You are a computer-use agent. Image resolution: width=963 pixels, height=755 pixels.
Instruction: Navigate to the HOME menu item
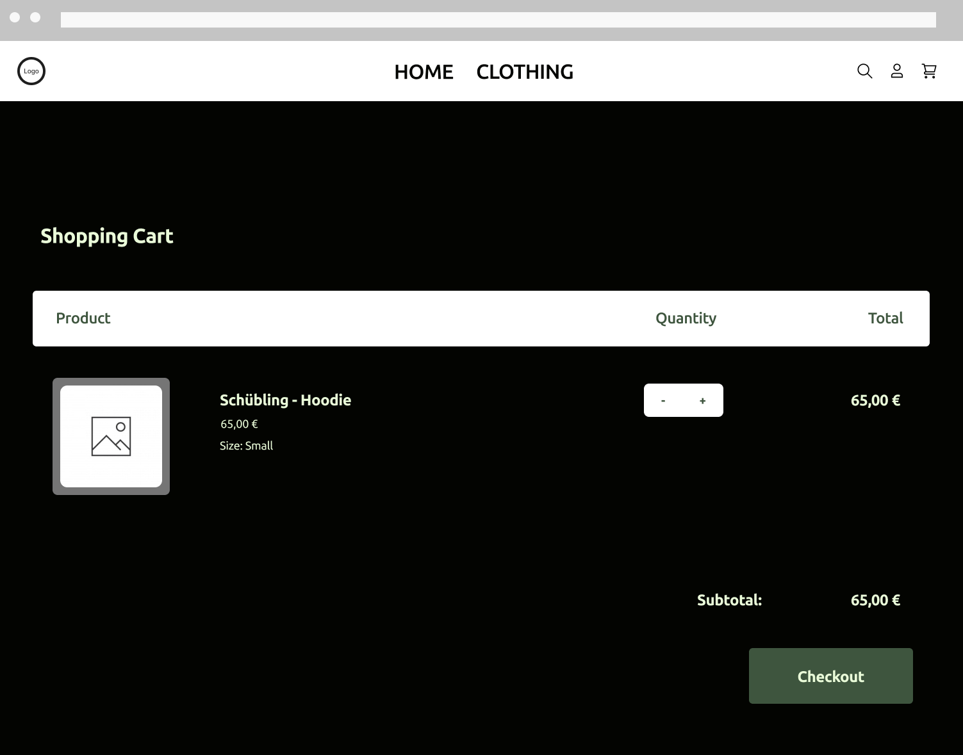click(424, 72)
